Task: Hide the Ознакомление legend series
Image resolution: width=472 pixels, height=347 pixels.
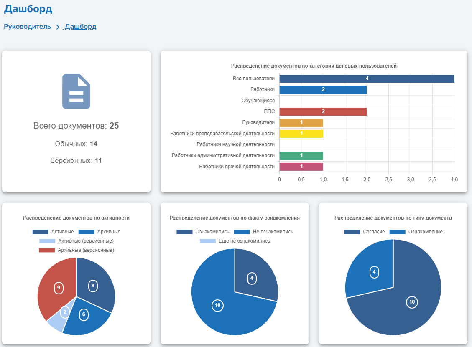Action: [416, 232]
